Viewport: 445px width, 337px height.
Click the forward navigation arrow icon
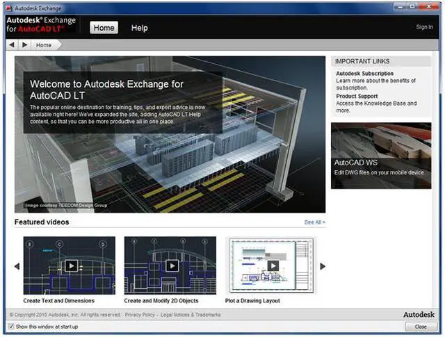click(x=25, y=44)
